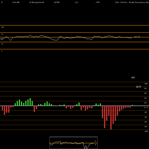Click the histogram axis label 40
This screenshot has width=149, height=149.
145,98
